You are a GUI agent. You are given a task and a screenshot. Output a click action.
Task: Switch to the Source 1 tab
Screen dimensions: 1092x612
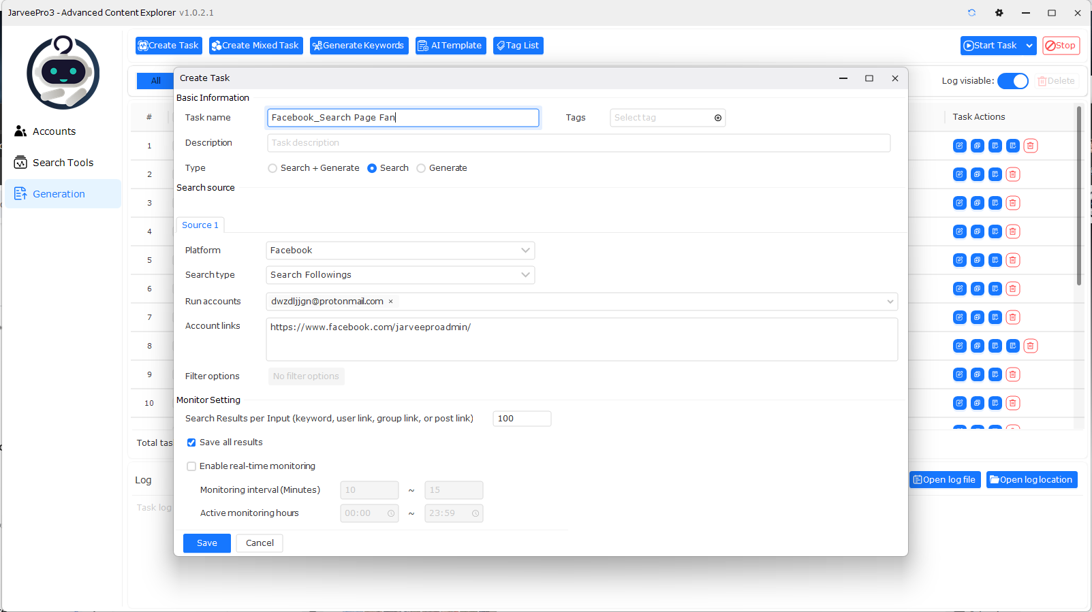(x=200, y=225)
